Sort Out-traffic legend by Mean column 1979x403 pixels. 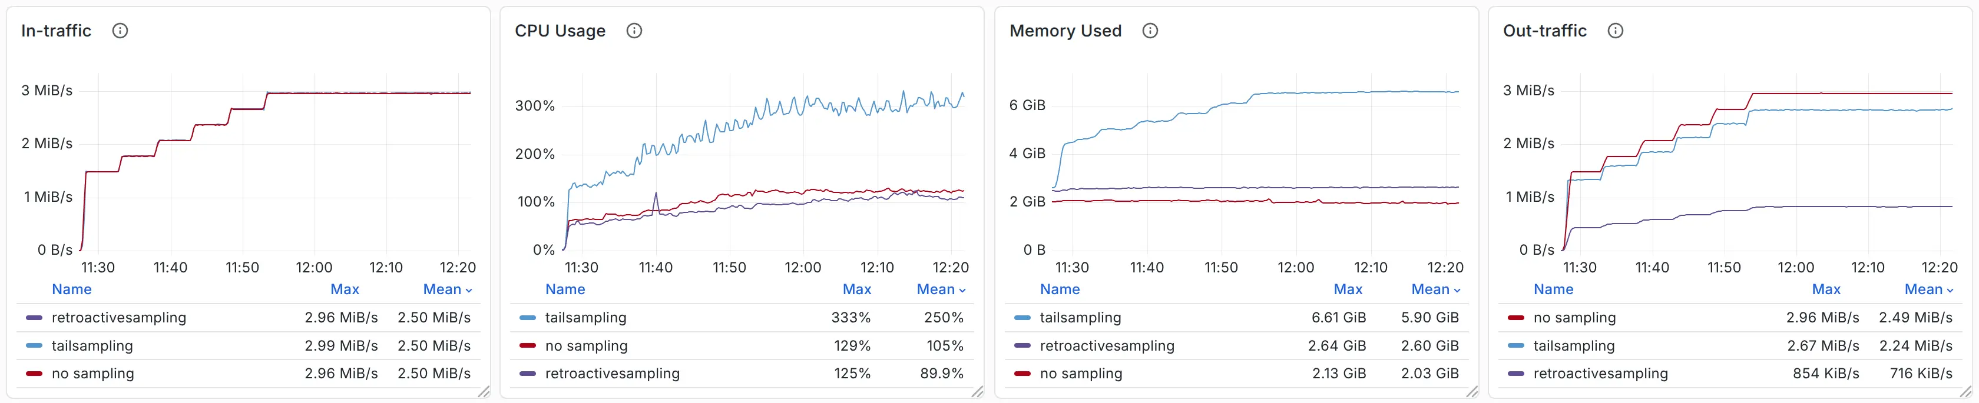pos(1928,289)
